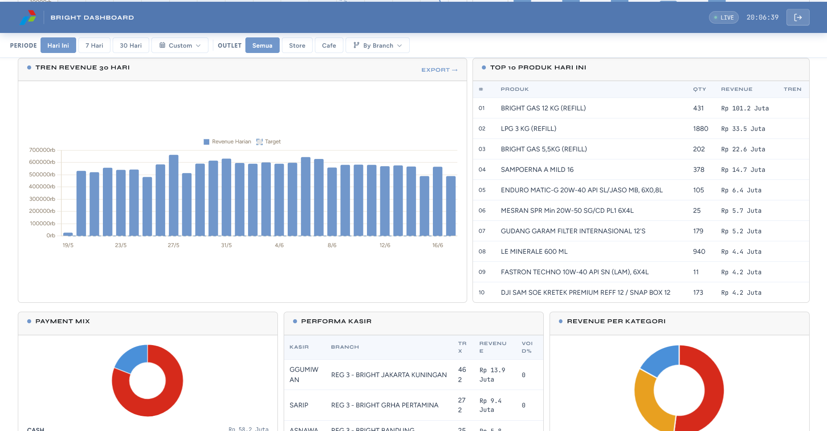Click REG 3 - BRIGHT JAKARTA KUNINGAN branch
827x431 pixels.
tap(389, 375)
